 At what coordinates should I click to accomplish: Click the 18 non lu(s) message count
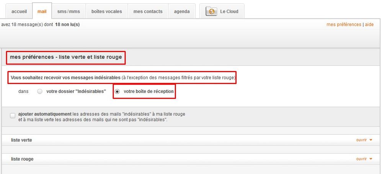pos(67,24)
